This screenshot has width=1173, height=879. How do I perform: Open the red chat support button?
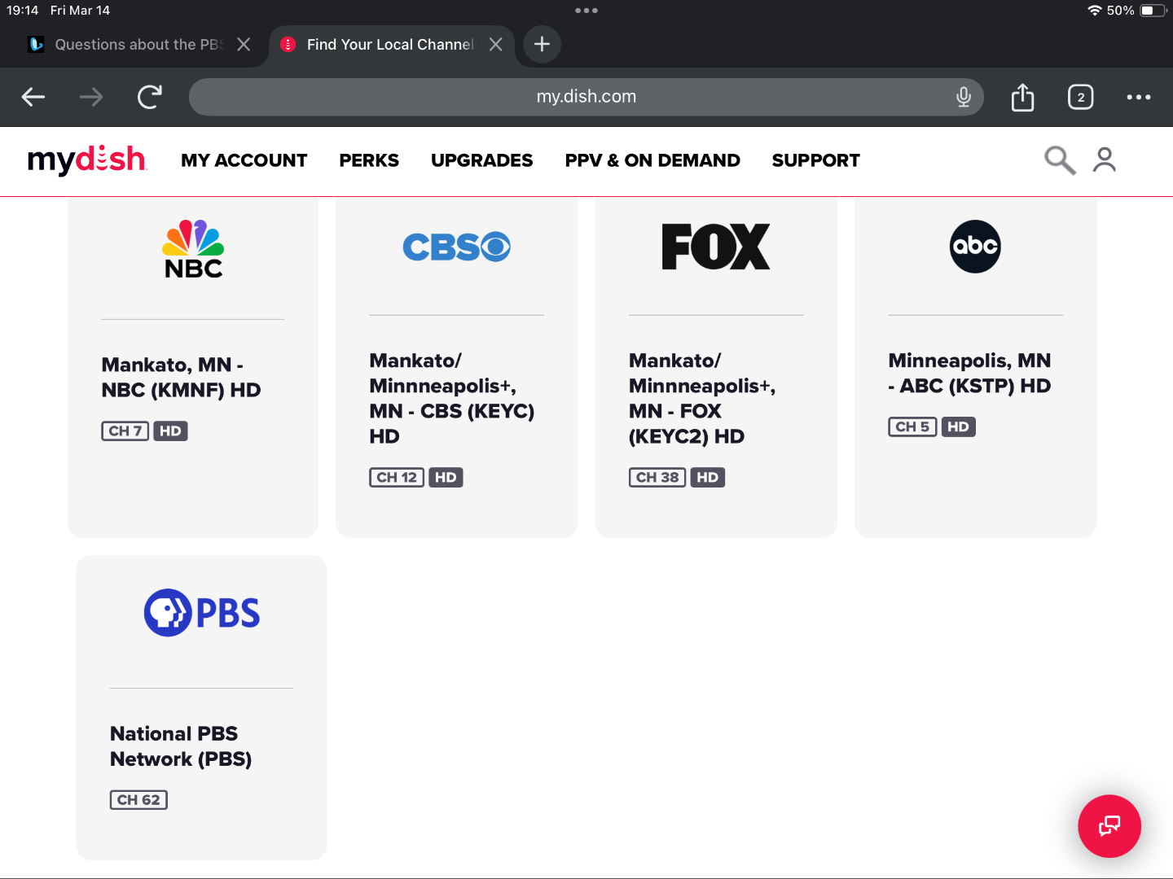tap(1109, 826)
